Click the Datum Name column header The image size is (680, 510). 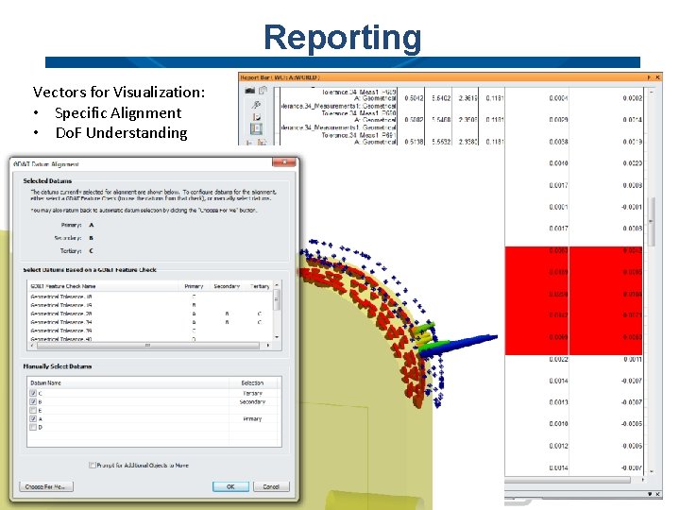click(127, 382)
